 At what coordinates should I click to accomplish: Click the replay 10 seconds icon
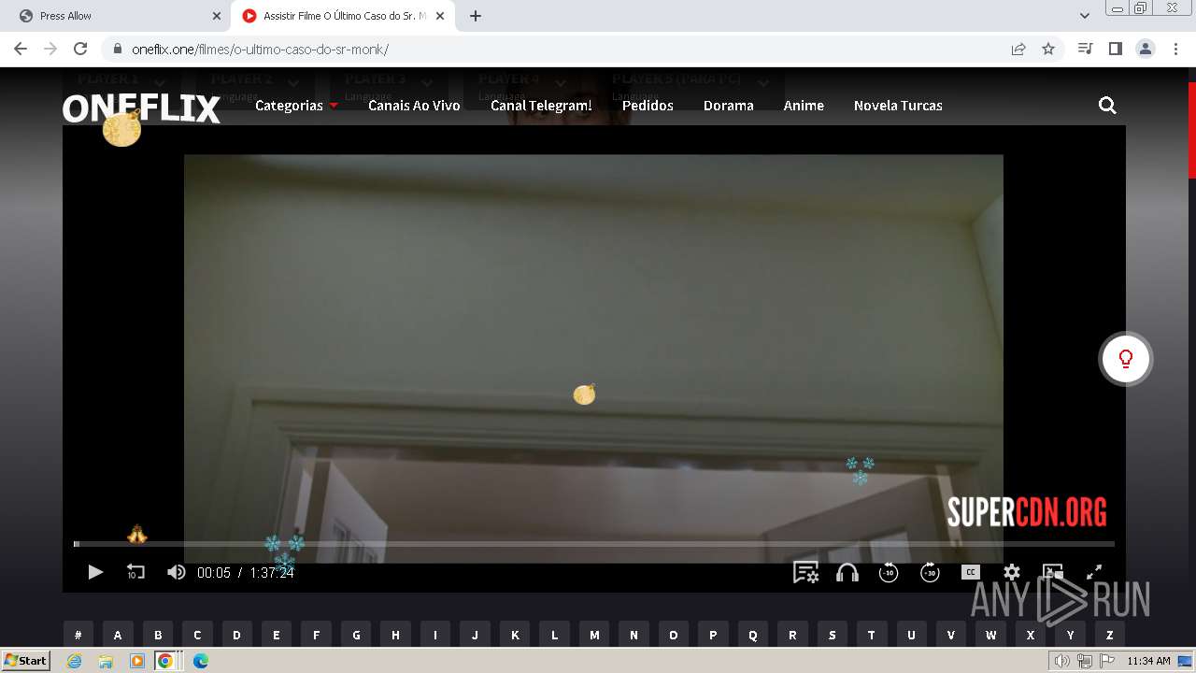135,572
